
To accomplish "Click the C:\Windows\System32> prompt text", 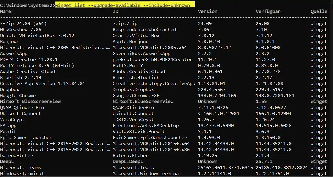I will (x=28, y=5).
